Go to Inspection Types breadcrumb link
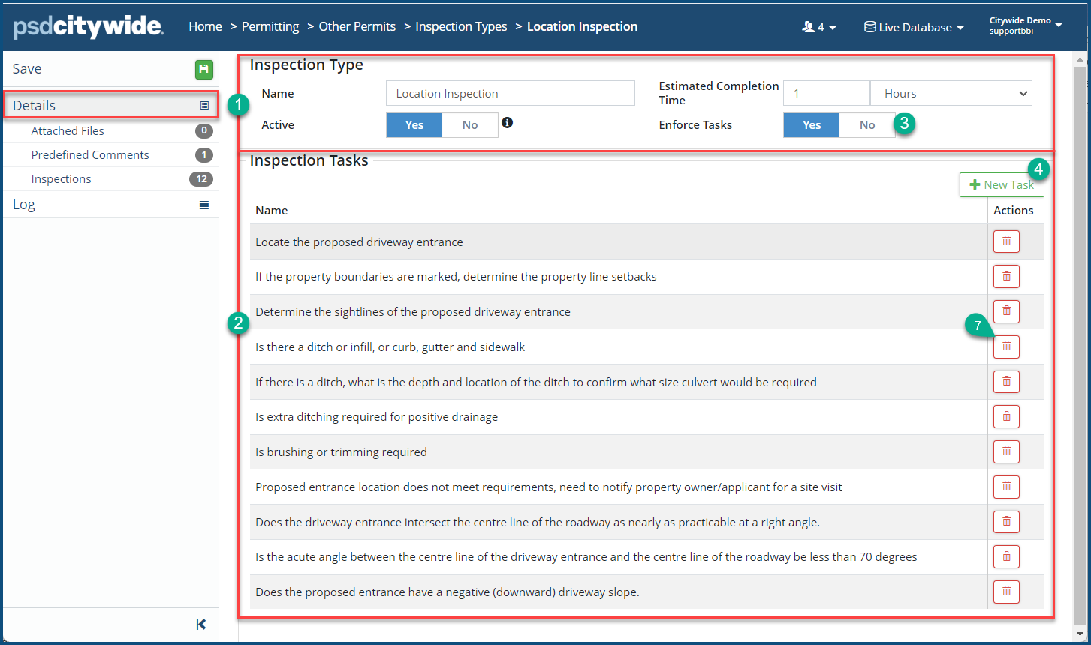 coord(461,27)
